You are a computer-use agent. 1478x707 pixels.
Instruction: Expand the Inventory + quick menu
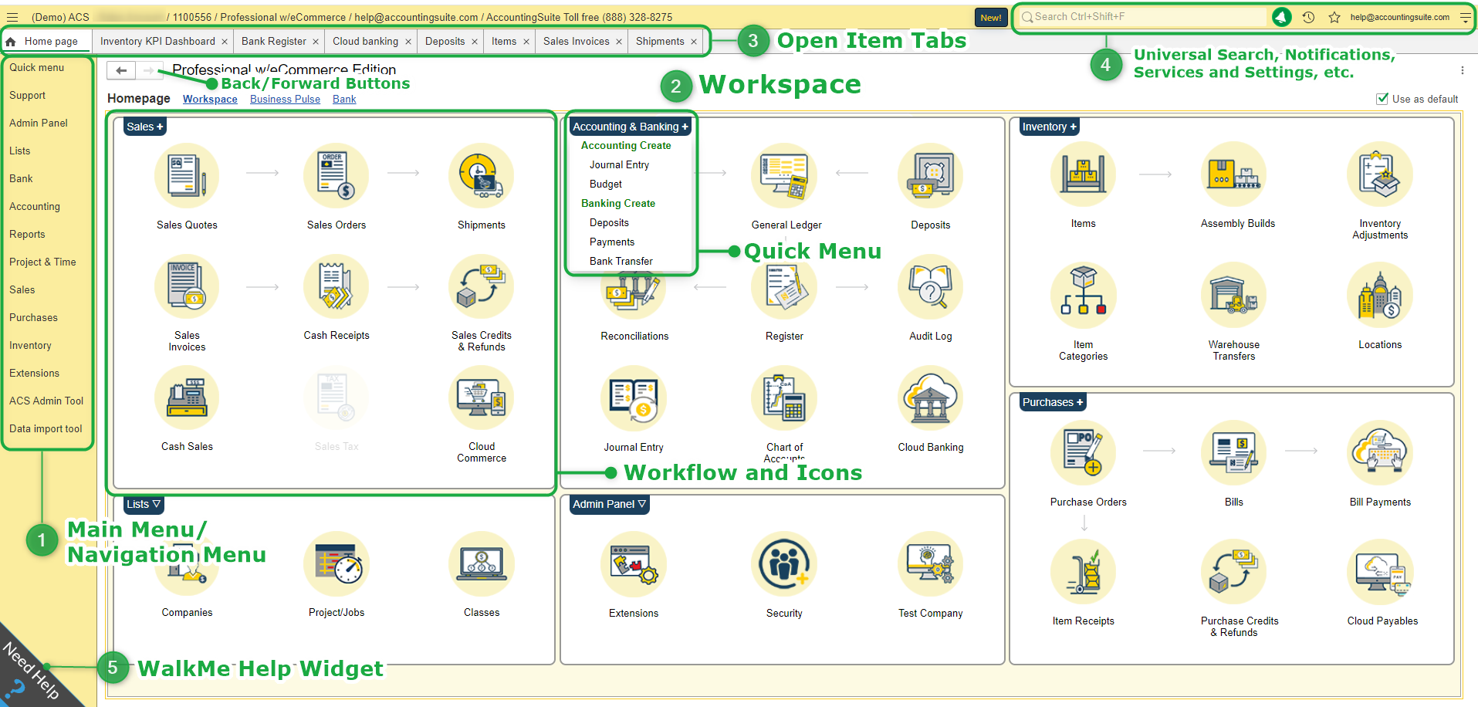click(x=1049, y=127)
